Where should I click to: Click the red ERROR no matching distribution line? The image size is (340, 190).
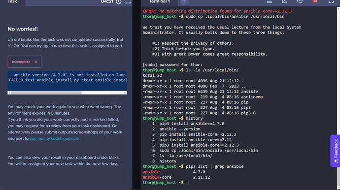point(217,11)
